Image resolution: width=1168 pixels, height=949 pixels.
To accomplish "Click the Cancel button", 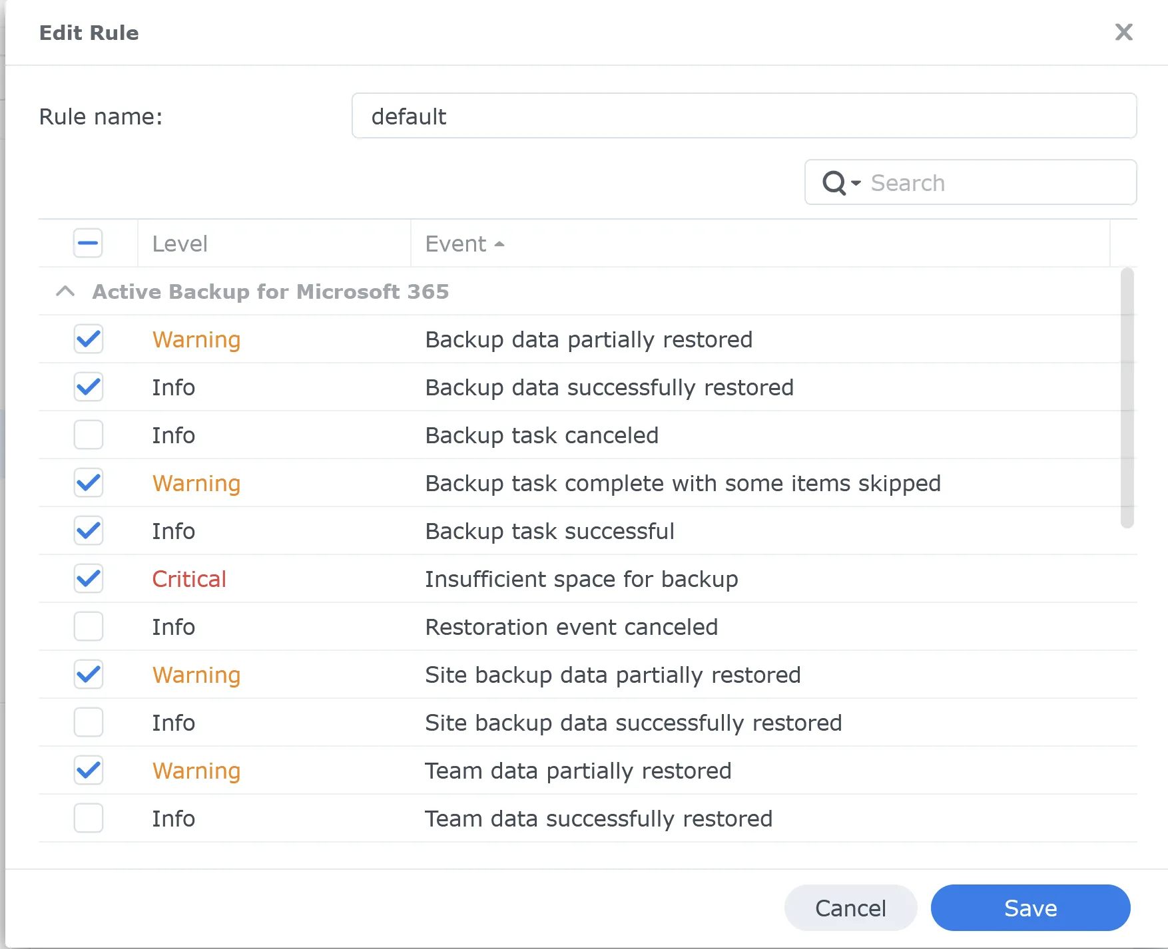I will click(850, 908).
